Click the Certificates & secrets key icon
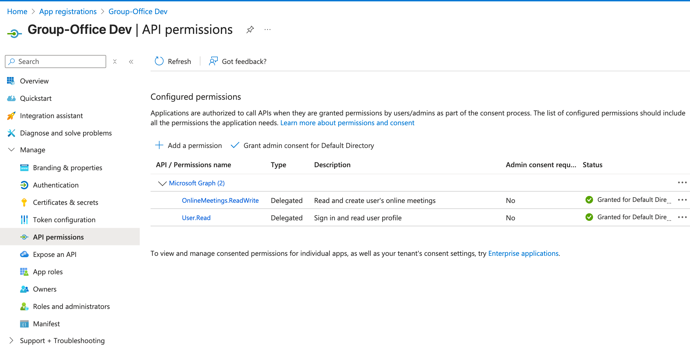The image size is (690, 355). pos(24,202)
